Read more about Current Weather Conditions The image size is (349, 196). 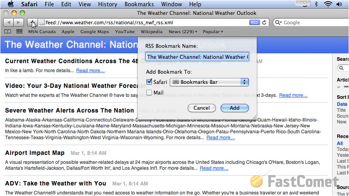click(x=90, y=71)
